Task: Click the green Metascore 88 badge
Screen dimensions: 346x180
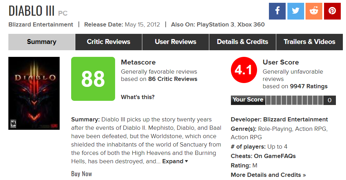Action: 93,79
